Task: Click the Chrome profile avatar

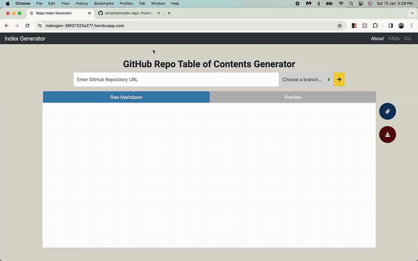Action: [401, 25]
